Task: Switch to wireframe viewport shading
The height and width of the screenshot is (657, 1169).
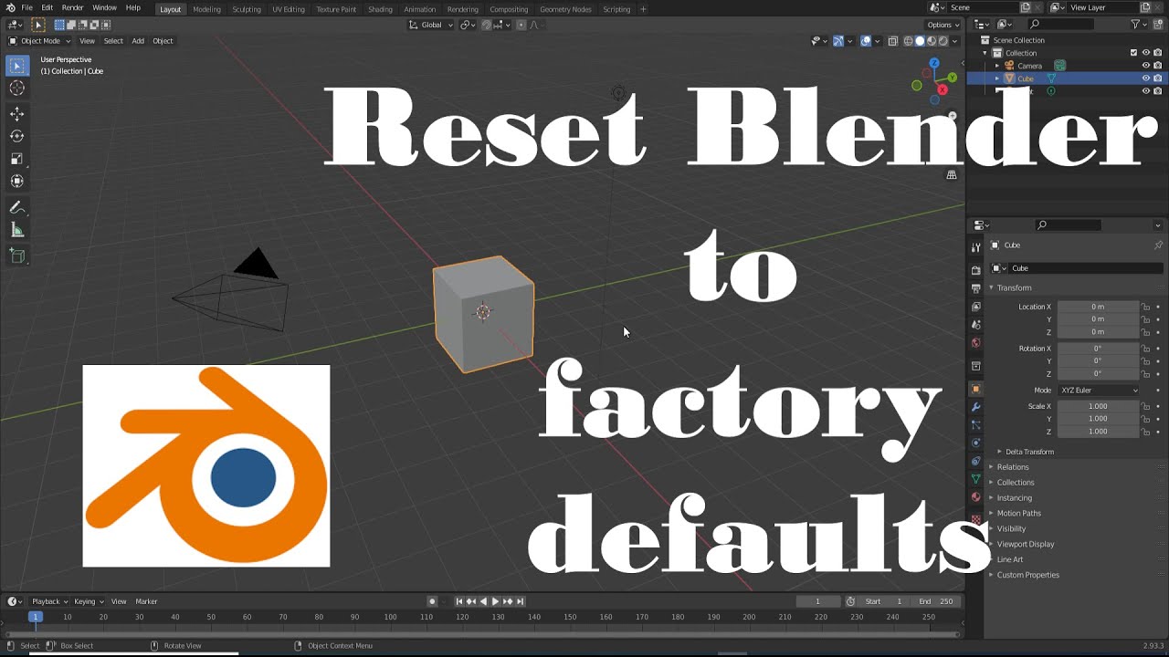Action: click(908, 41)
